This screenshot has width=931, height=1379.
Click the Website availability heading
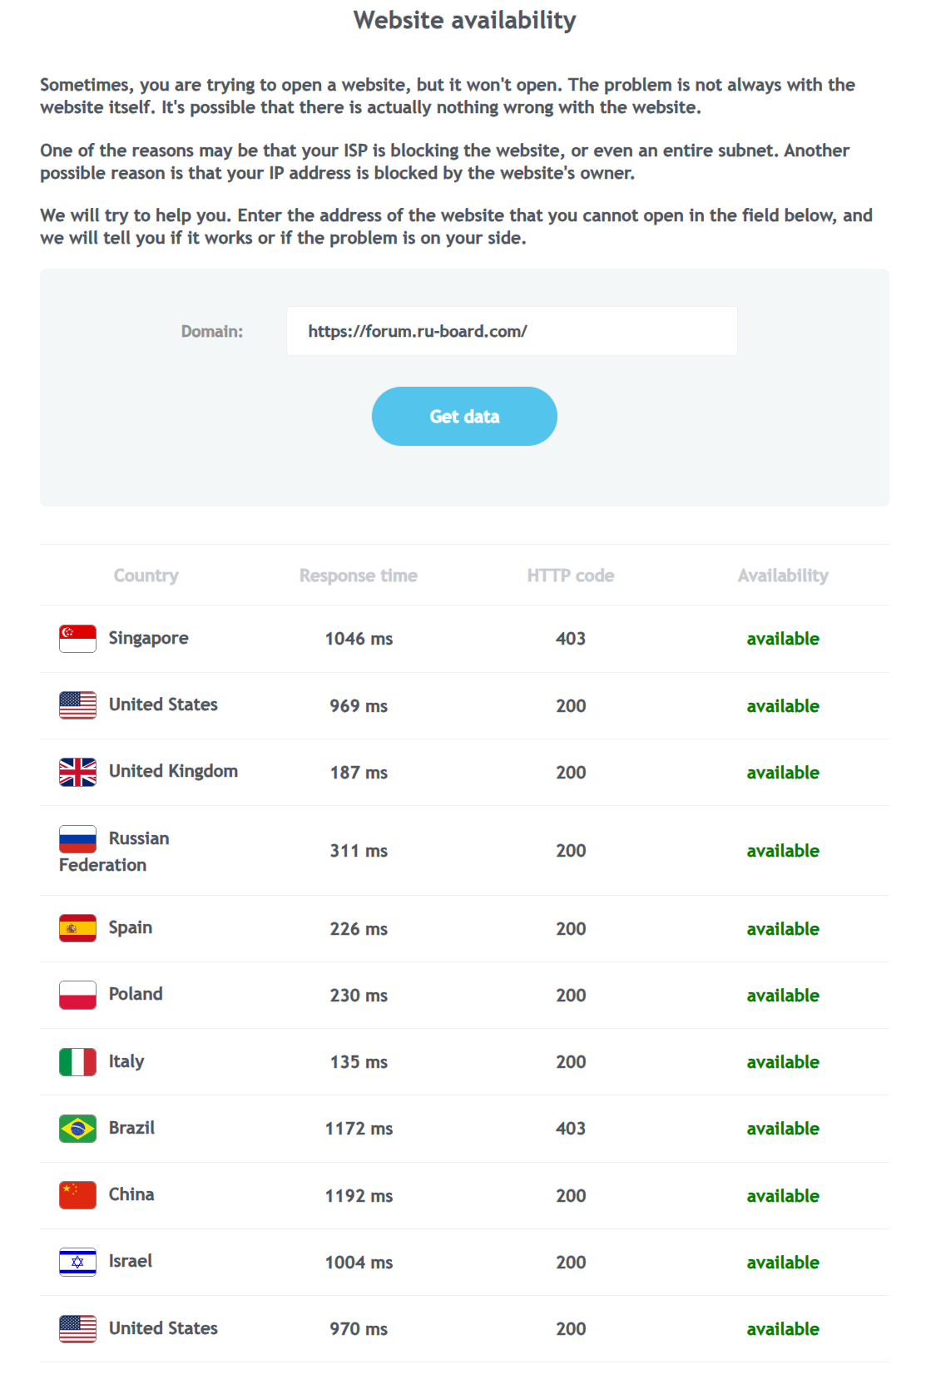(464, 20)
